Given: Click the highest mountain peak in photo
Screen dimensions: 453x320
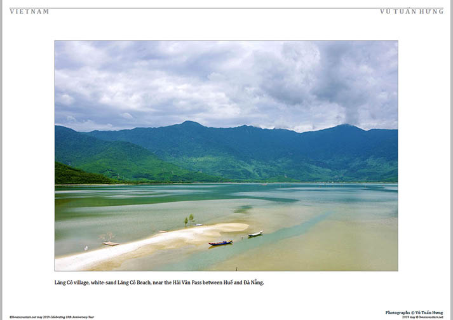Looking at the screenshot, I should click(x=191, y=123).
